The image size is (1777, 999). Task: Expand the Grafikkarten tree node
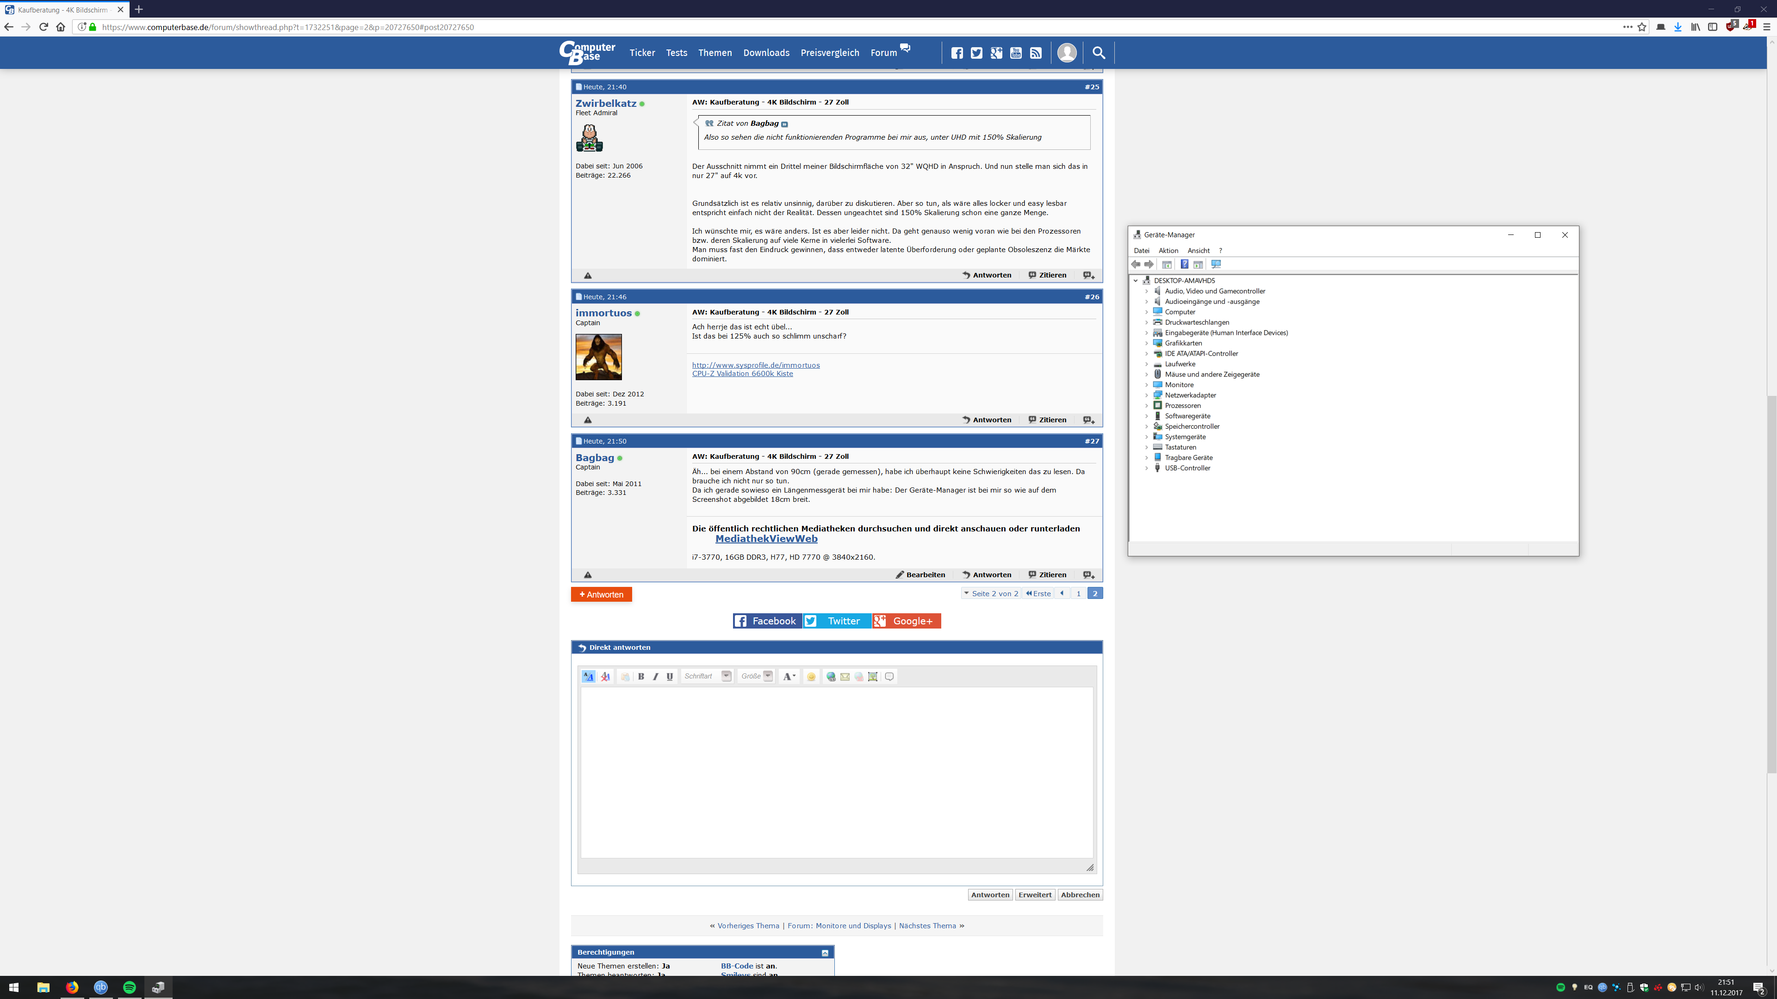tap(1147, 343)
